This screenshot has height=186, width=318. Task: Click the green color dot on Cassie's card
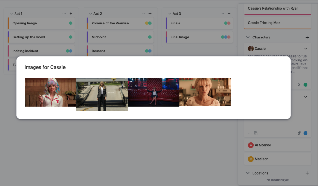click(306, 85)
